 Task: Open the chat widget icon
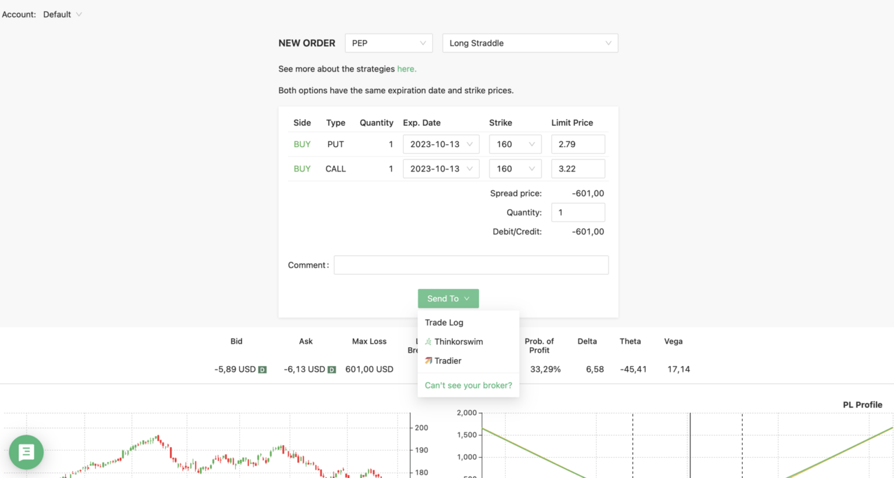pyautogui.click(x=26, y=452)
